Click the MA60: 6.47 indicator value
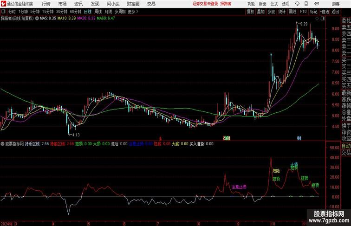This screenshot has height=226, width=351. [x=106, y=19]
